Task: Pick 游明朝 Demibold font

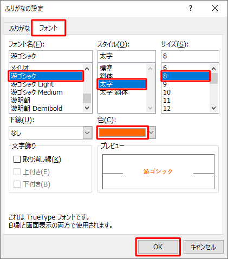Action: tap(46, 108)
